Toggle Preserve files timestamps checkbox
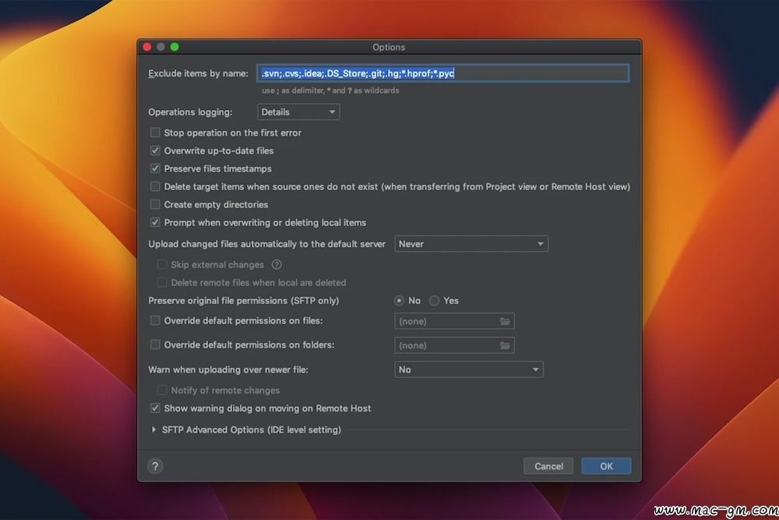Screen dimensions: 779x520 pos(155,168)
